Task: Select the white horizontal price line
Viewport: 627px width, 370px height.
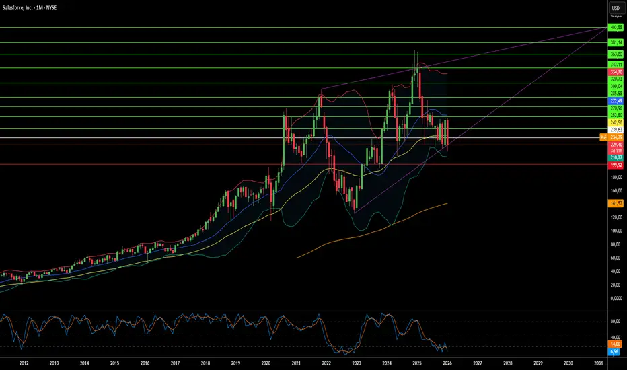Action: [304, 138]
